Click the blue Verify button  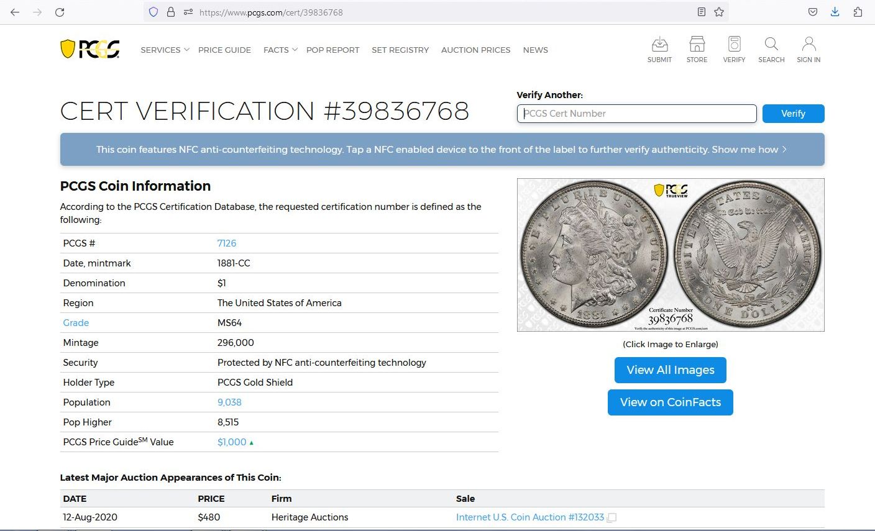793,114
